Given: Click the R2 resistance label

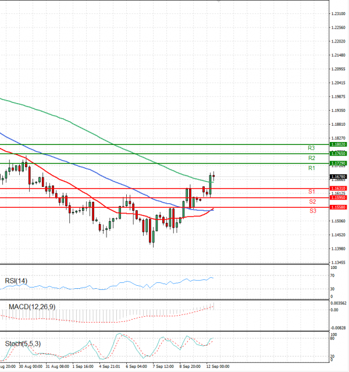Looking at the screenshot, I should click(312, 158).
